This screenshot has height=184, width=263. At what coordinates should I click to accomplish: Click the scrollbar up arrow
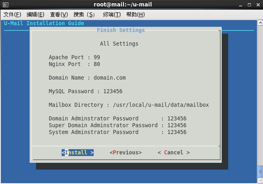[260, 22]
